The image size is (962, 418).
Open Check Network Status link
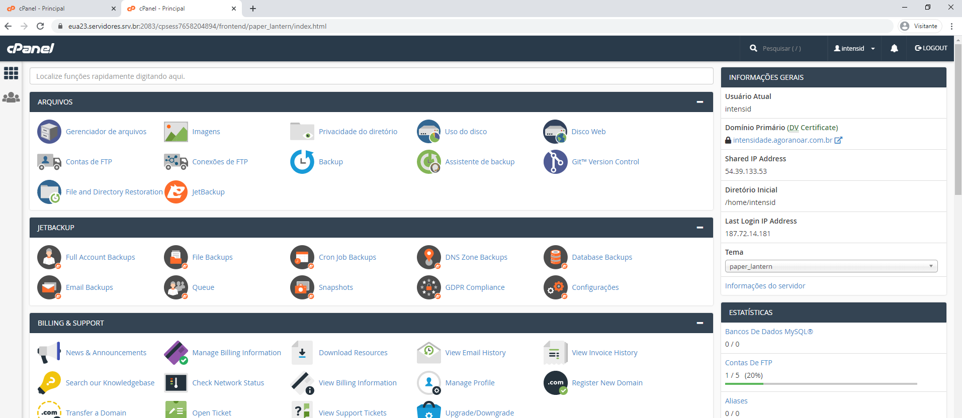click(x=228, y=383)
